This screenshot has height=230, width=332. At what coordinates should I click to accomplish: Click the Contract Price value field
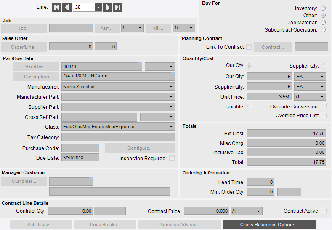(x=207, y=211)
